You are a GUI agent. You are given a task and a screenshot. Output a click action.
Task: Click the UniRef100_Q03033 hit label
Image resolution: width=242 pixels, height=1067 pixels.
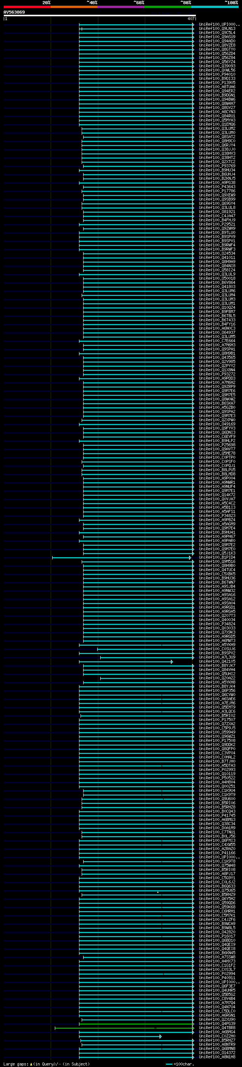point(217,628)
